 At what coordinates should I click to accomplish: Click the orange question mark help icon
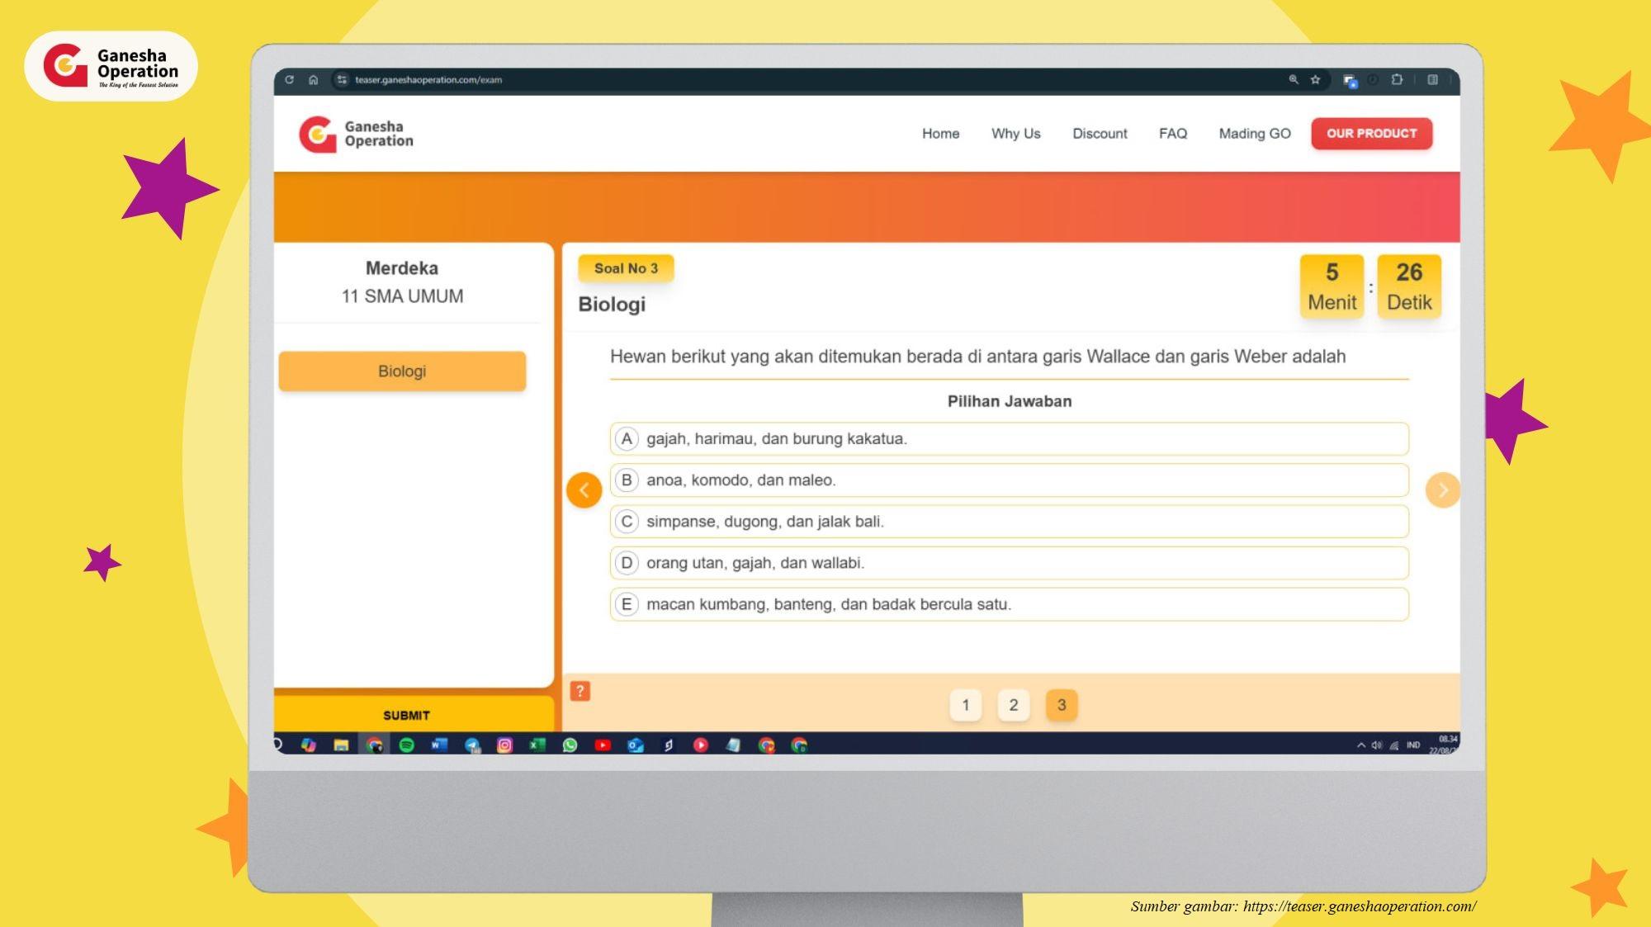pyautogui.click(x=580, y=691)
